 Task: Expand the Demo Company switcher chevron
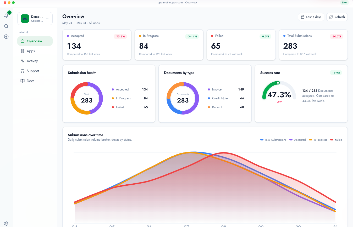47,19
